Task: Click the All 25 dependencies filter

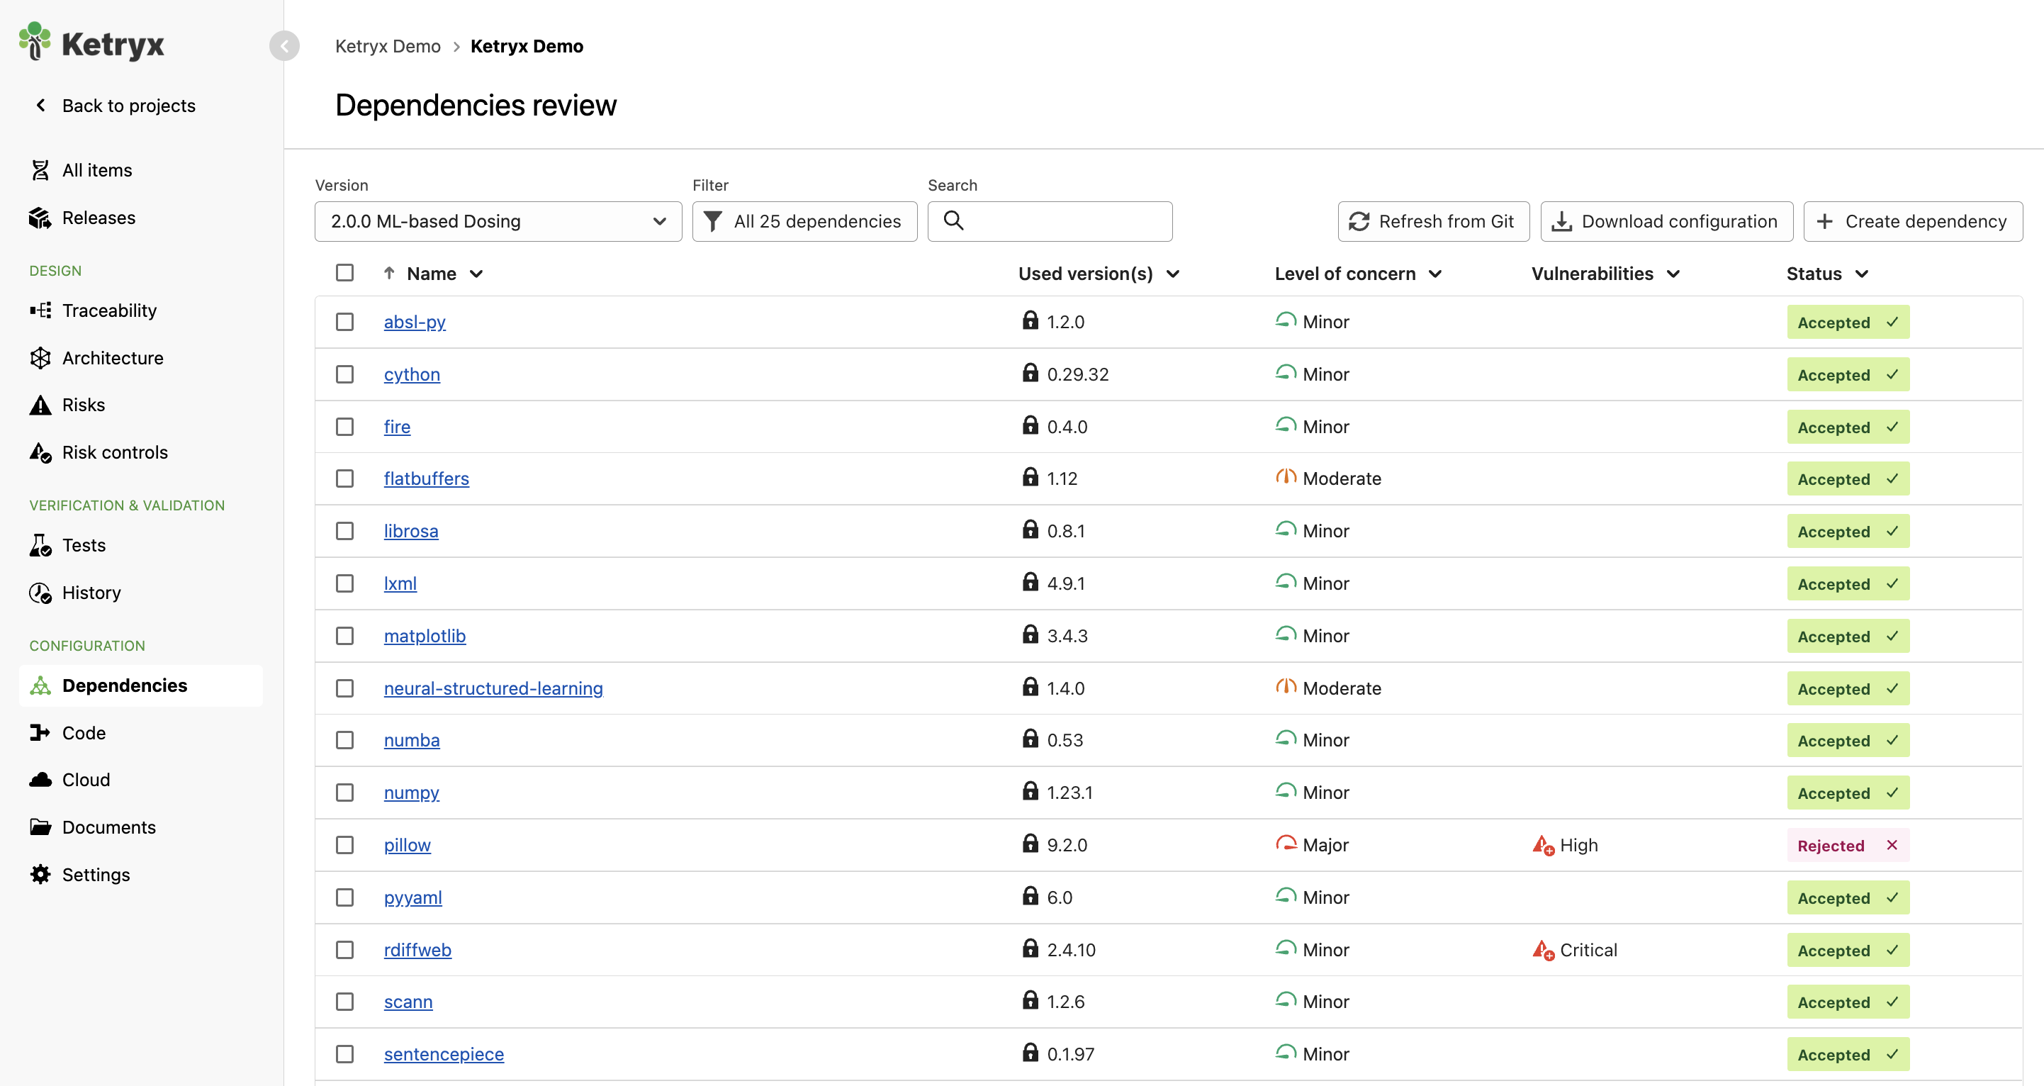Action: click(804, 221)
